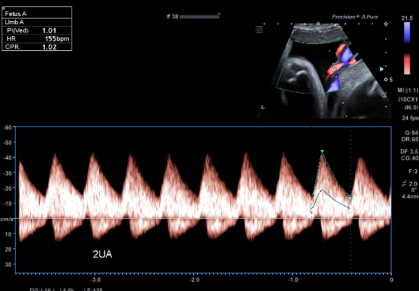The image size is (419, 291).
Task: Click the DF 3.5 Doppler frequency value
Action: click(409, 151)
